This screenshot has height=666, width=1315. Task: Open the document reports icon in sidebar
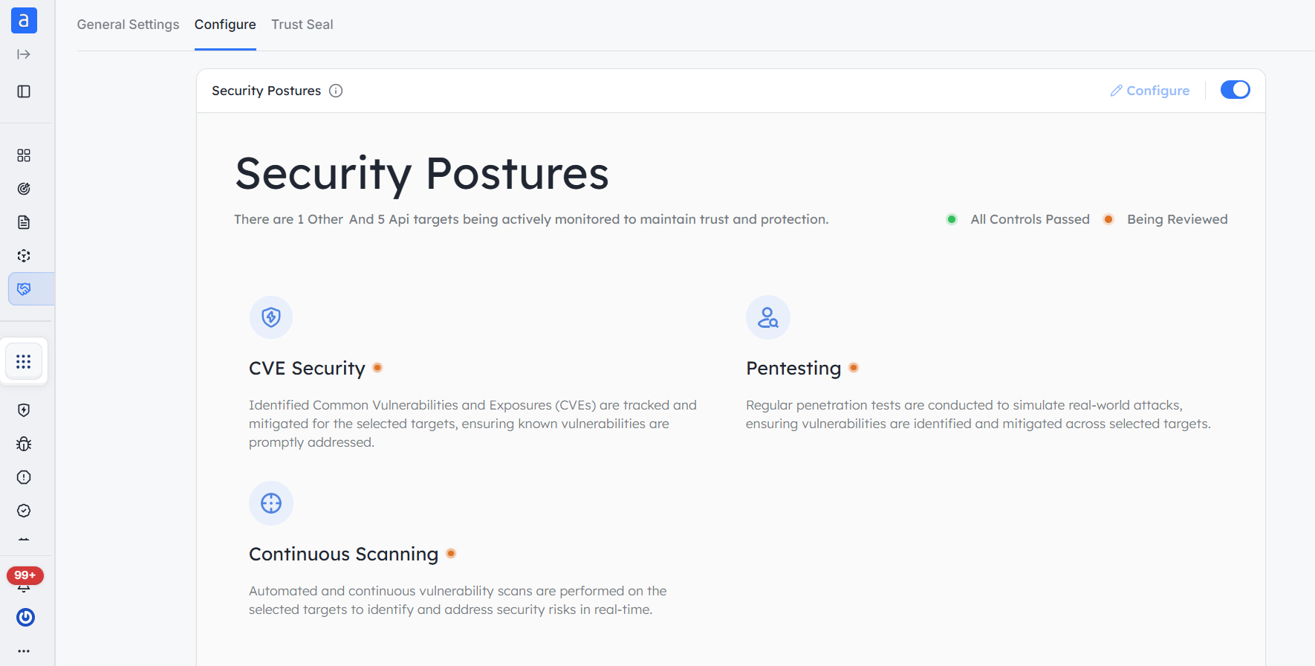pos(24,222)
